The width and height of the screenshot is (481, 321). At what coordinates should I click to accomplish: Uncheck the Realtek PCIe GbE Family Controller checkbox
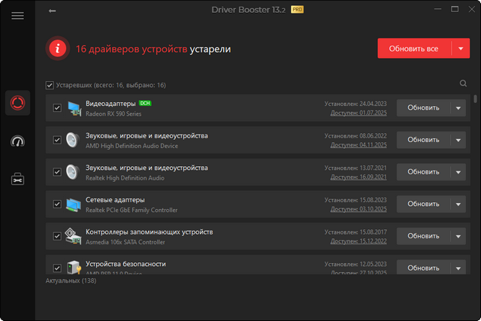tap(57, 204)
